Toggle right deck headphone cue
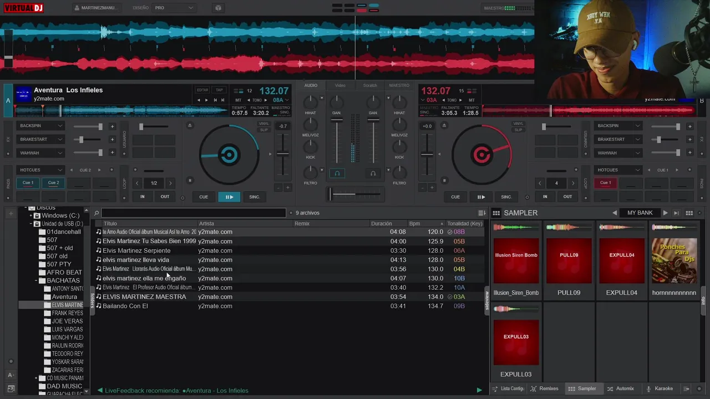 (373, 173)
